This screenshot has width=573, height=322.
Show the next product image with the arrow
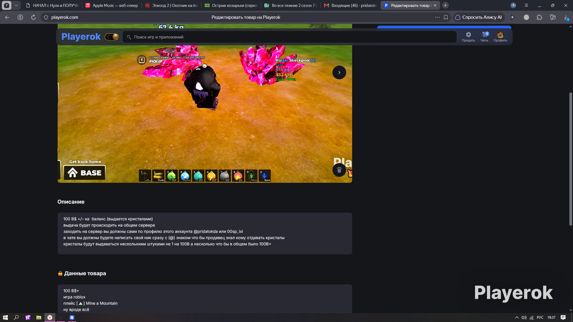pos(339,72)
